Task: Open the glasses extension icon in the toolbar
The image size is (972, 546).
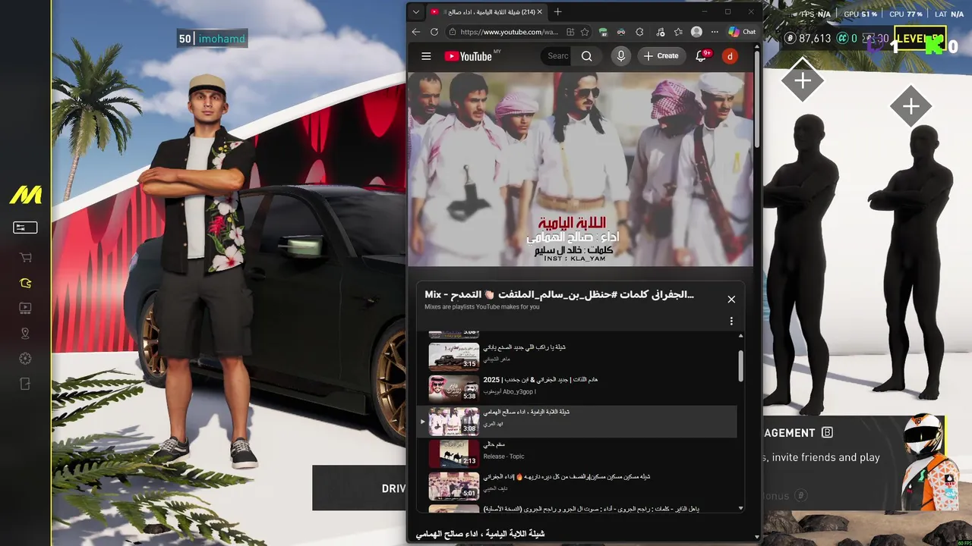Action: click(x=621, y=32)
